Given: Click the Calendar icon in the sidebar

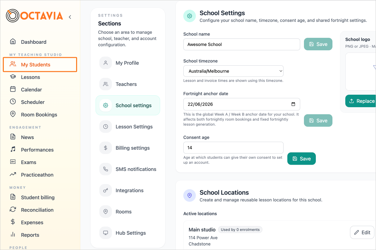Looking at the screenshot, I should point(13,89).
